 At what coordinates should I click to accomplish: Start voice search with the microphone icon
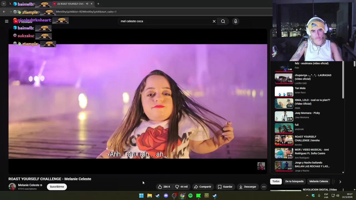coord(236,21)
